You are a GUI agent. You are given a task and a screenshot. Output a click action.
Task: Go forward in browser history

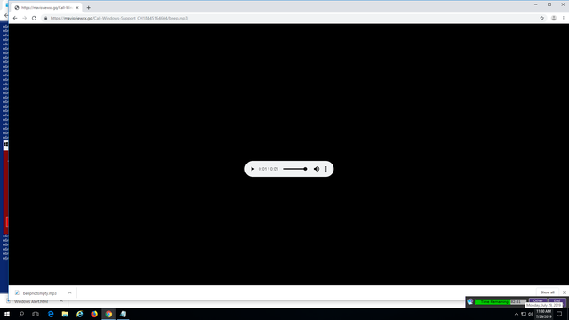tap(25, 18)
